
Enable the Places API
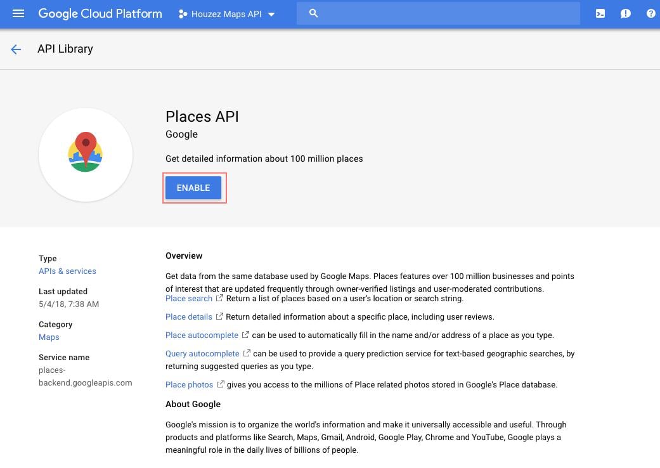193,188
